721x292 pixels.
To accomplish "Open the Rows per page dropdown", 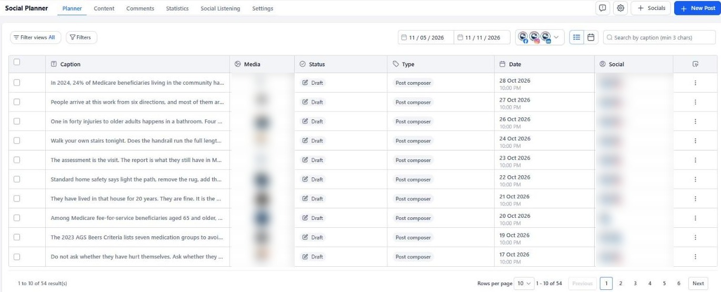I will 525,283.
